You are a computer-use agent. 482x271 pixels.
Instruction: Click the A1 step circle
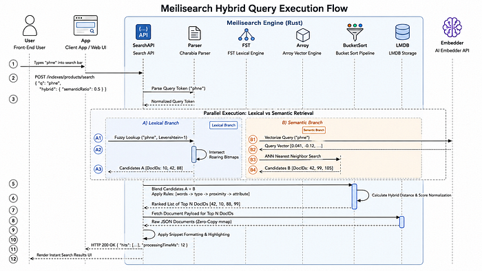click(98, 138)
